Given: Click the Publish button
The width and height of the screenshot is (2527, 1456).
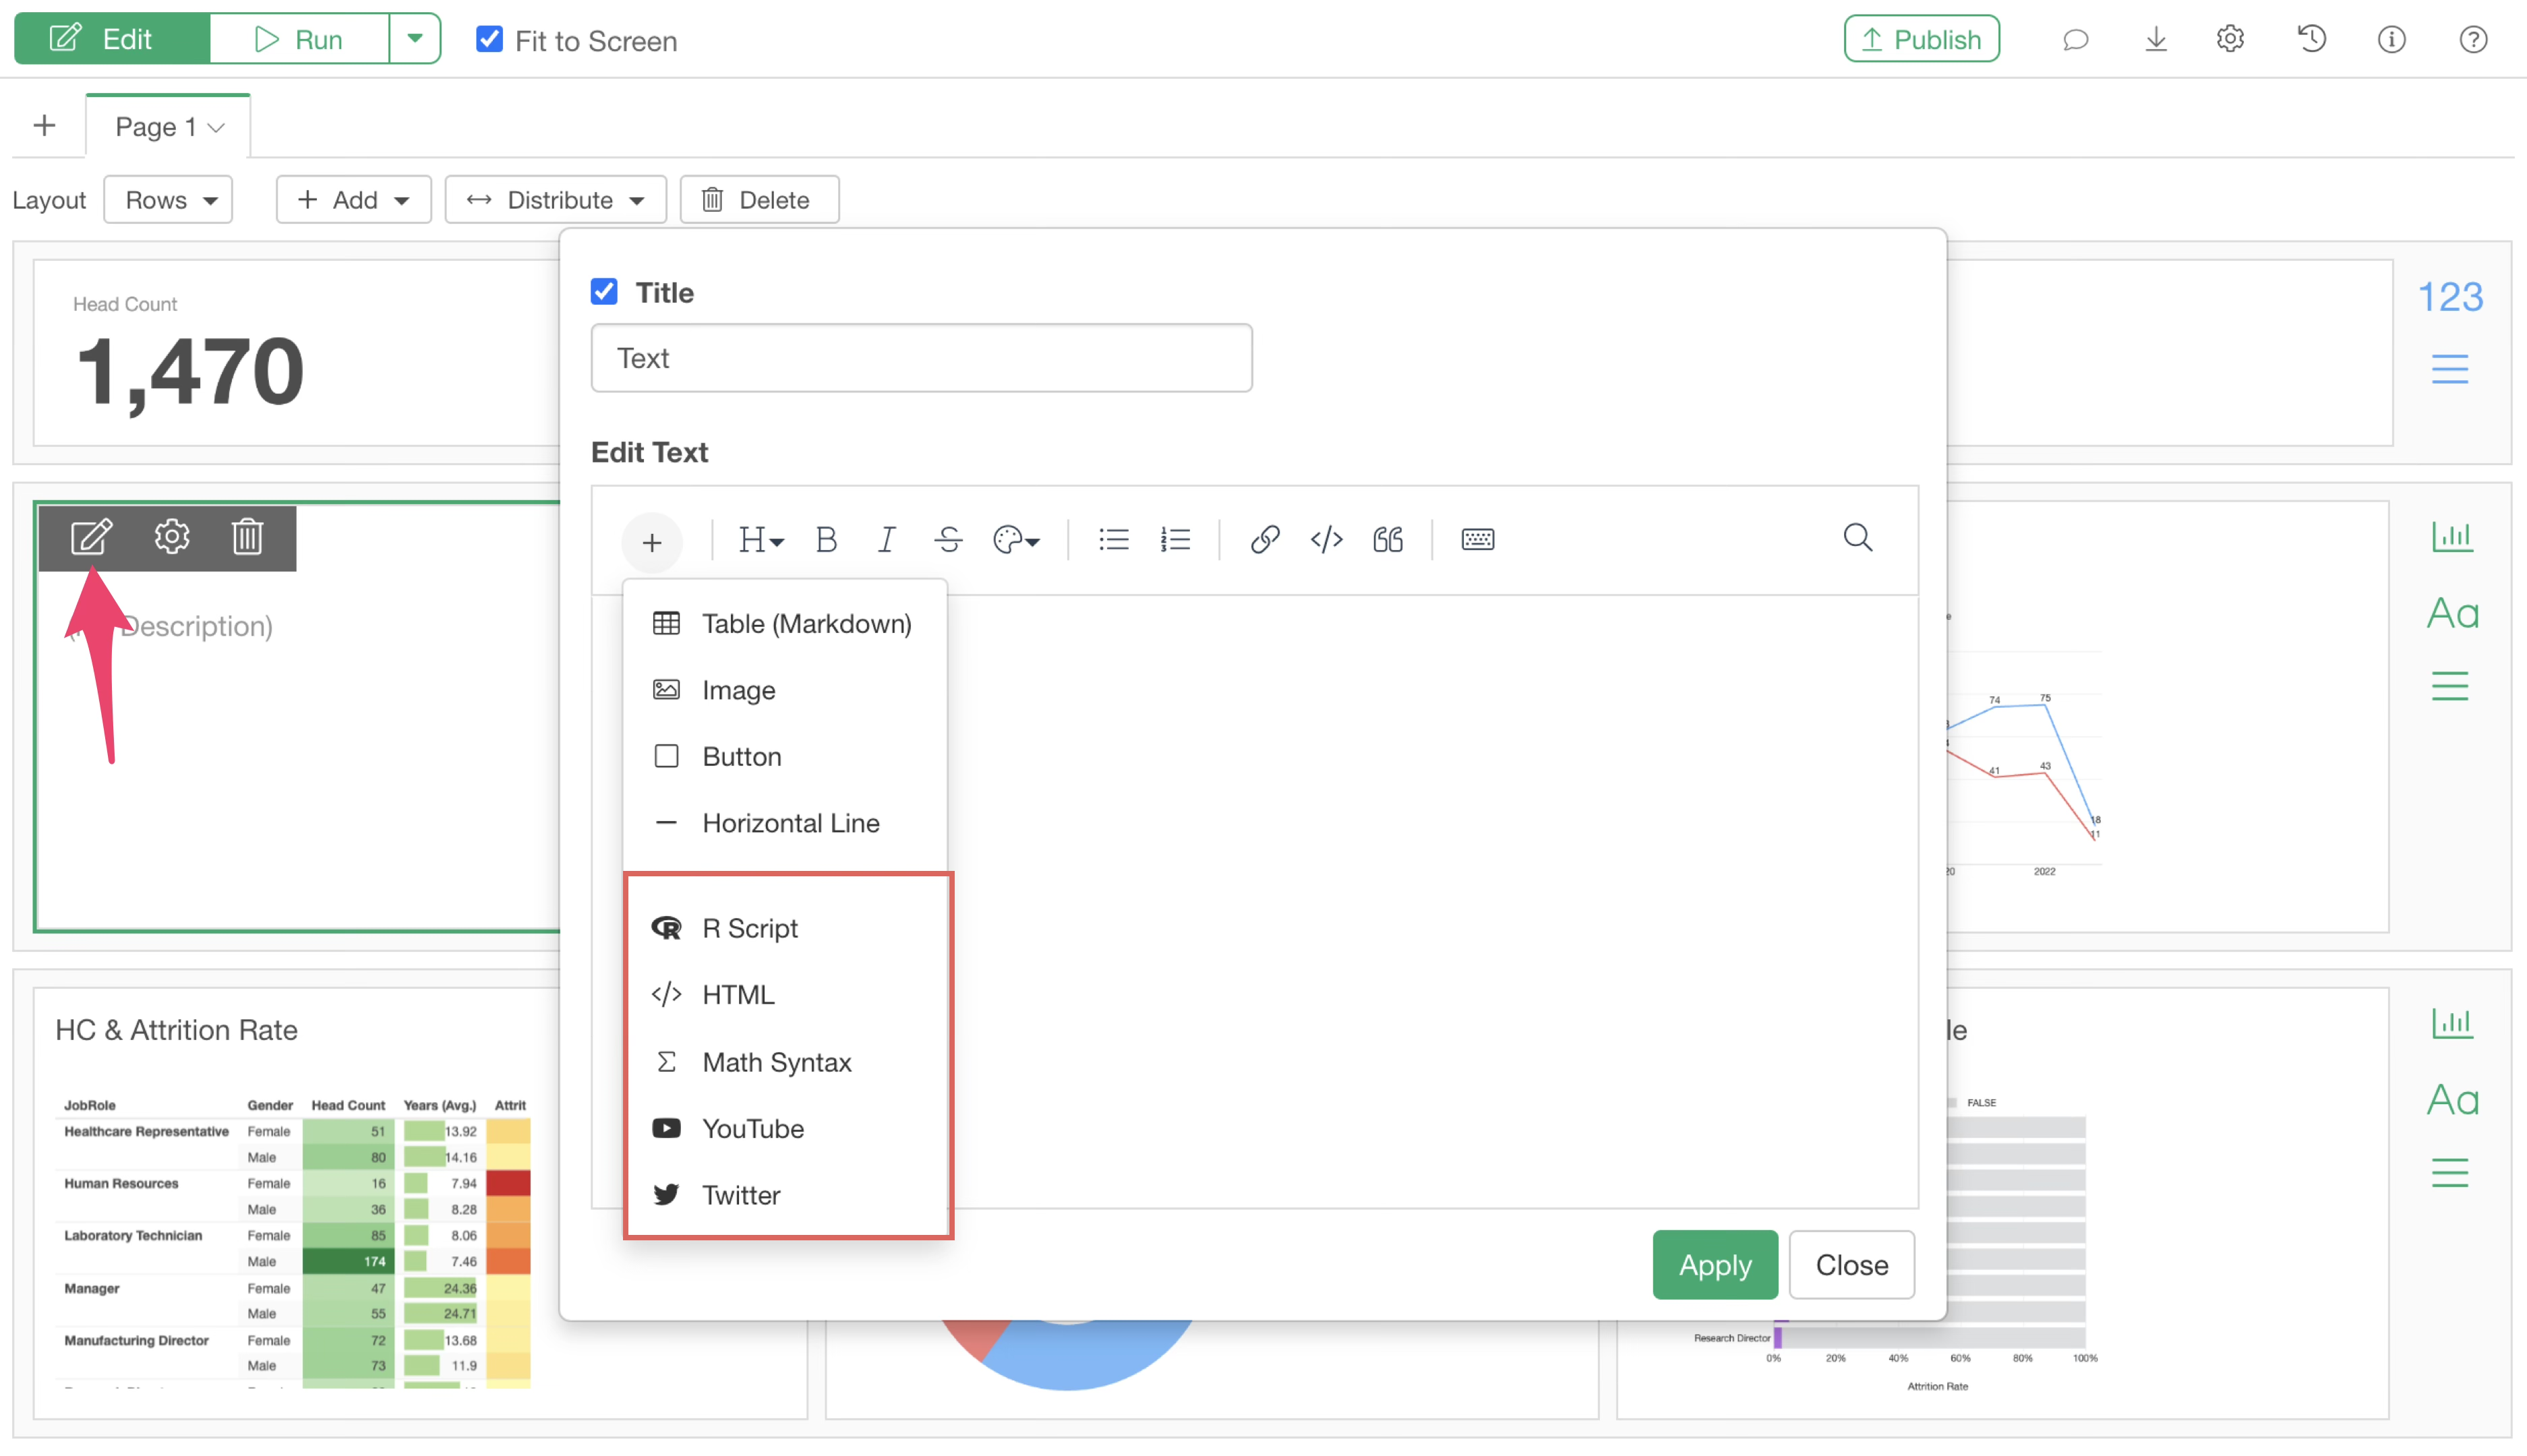Looking at the screenshot, I should (1921, 40).
